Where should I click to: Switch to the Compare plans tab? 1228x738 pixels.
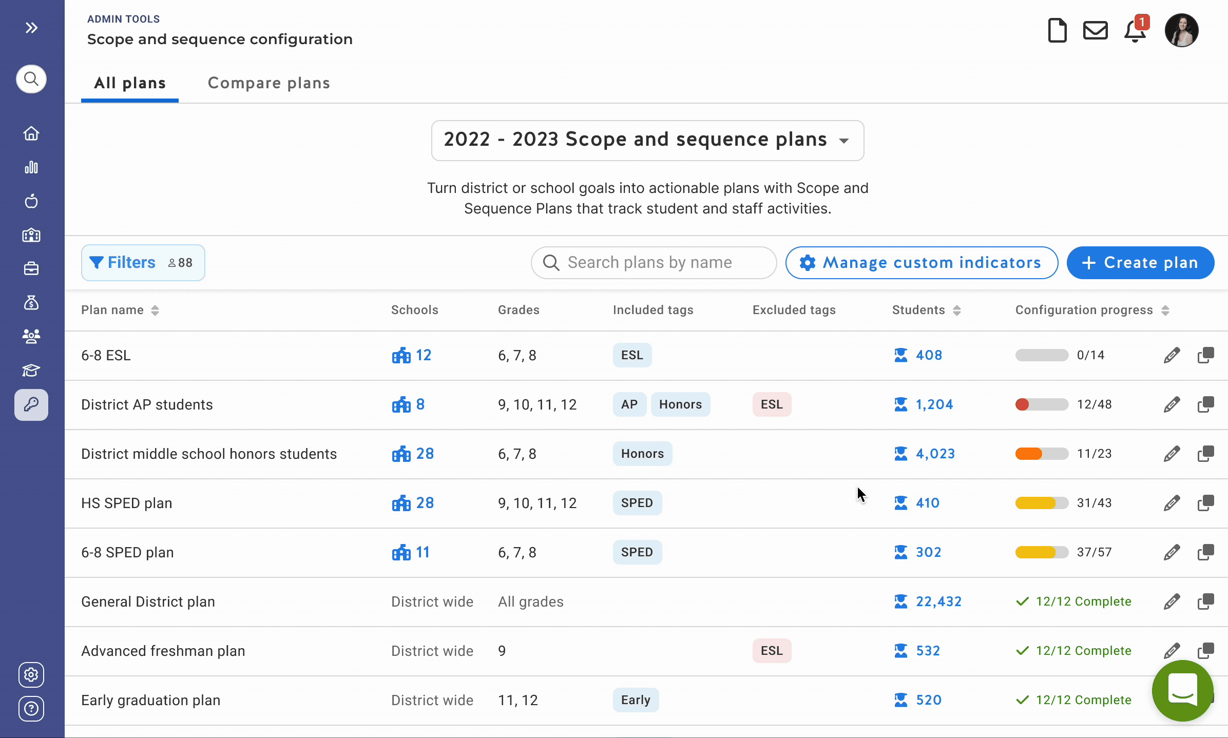point(268,83)
